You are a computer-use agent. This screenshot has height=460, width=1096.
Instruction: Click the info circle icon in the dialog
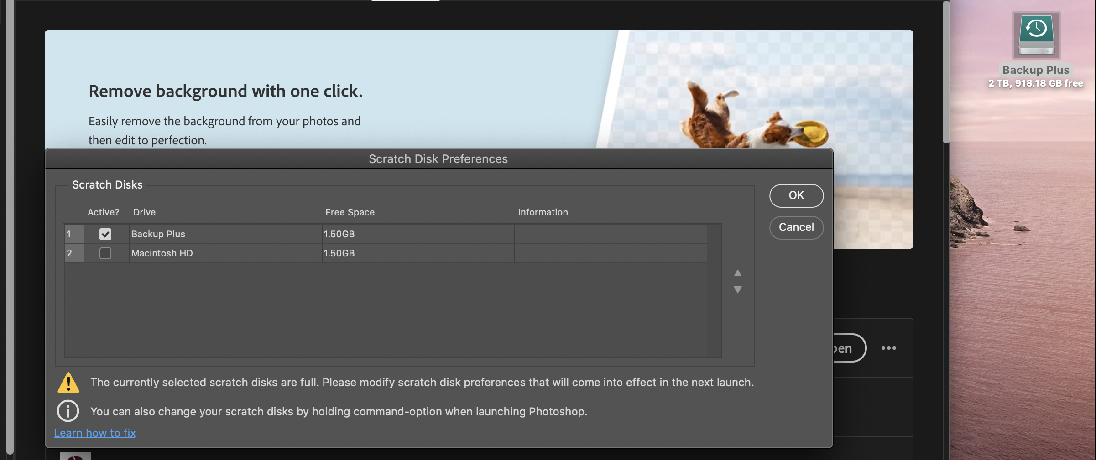[x=68, y=411]
